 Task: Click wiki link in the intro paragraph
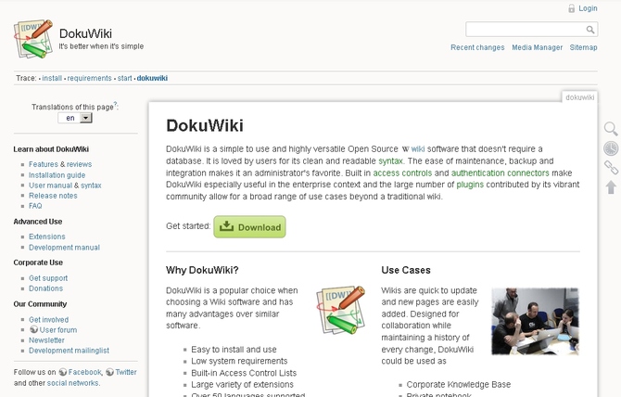tap(418, 149)
